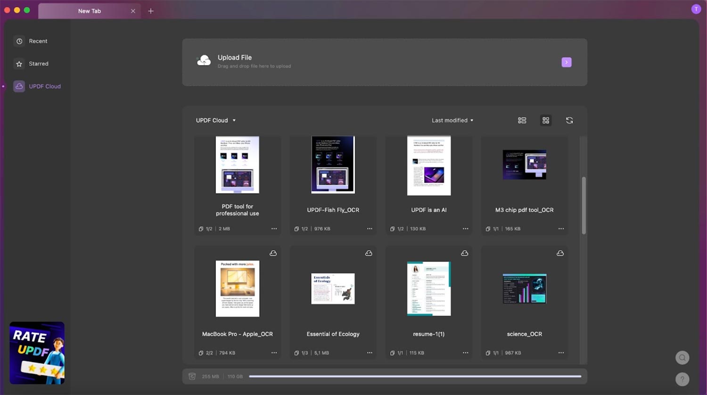The width and height of the screenshot is (707, 395).
Task: Open the search icon at bottom right
Action: tap(682, 358)
